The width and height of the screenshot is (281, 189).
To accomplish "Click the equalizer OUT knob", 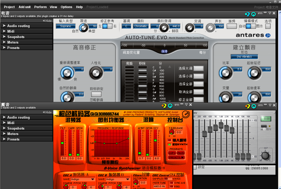I will pyautogui.click(x=265, y=156).
